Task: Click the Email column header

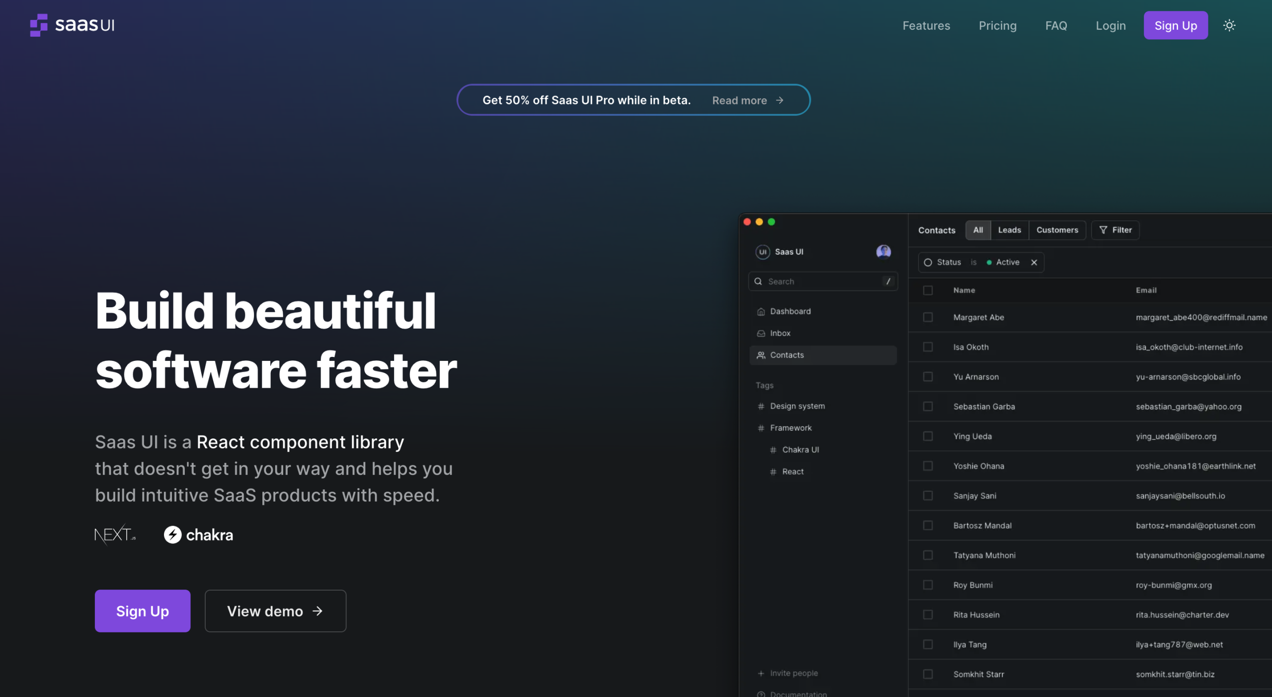Action: point(1146,290)
